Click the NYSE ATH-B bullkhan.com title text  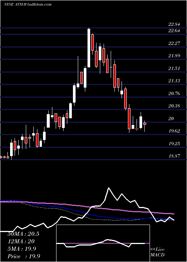pyautogui.click(x=28, y=4)
